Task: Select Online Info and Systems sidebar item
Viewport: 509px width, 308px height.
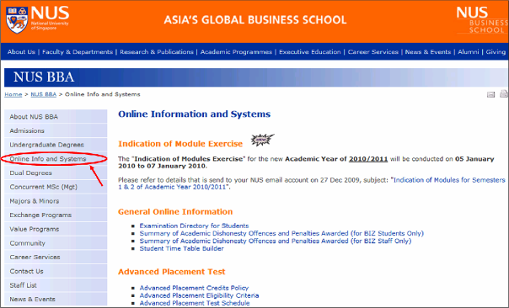Action: 56,159
